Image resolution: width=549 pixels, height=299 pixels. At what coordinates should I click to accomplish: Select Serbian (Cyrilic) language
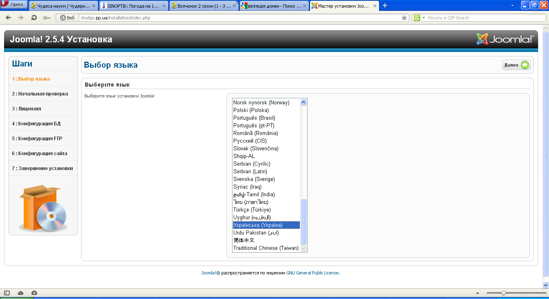266,164
